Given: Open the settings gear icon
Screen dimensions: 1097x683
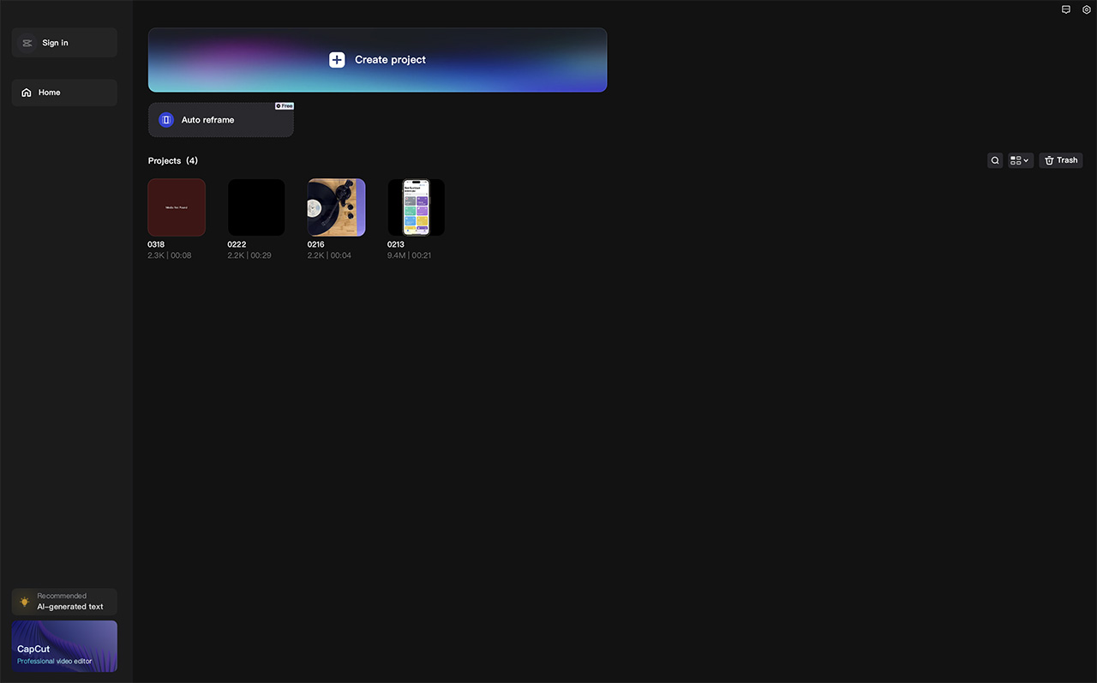Looking at the screenshot, I should 1087,9.
